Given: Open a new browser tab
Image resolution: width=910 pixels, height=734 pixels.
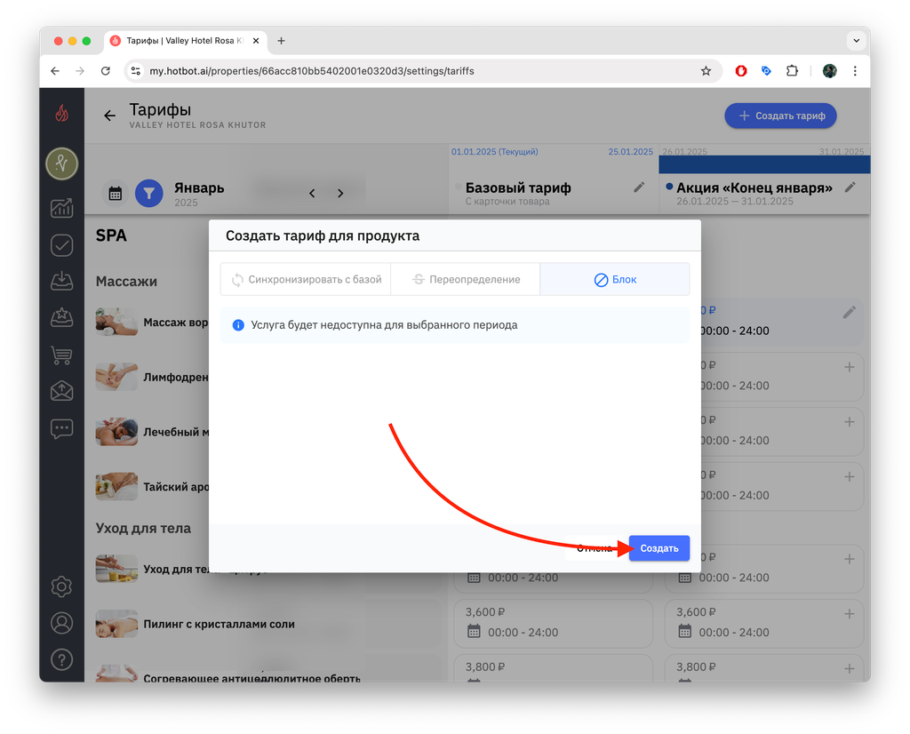Looking at the screenshot, I should click(x=281, y=41).
